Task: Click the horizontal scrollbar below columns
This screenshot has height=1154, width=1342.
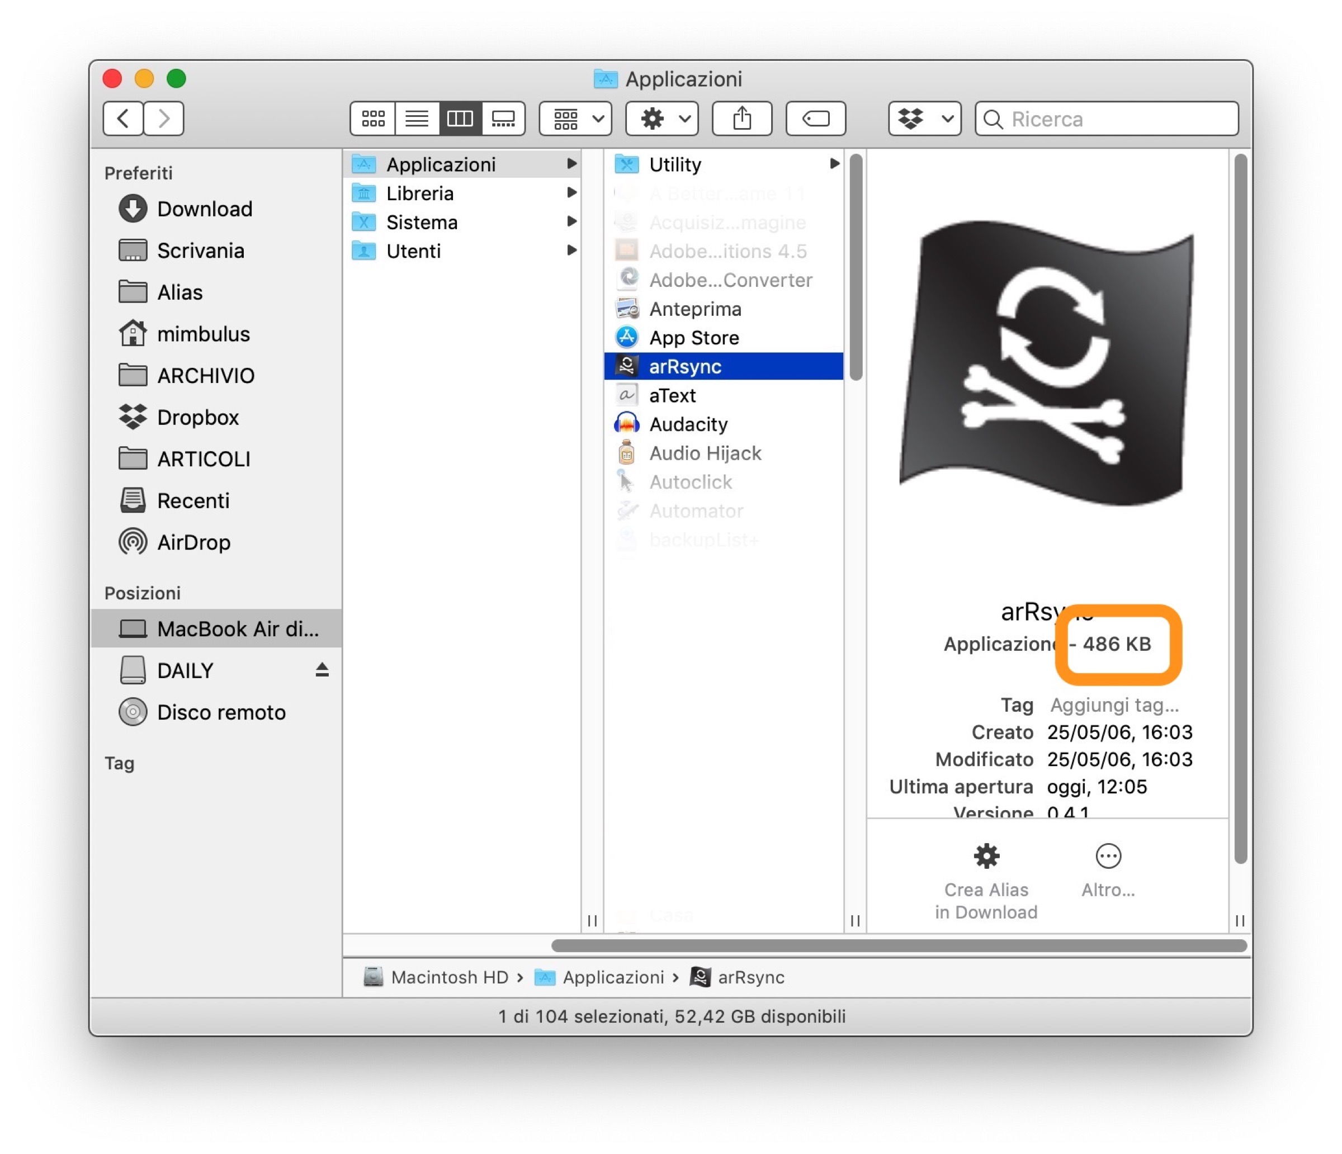Action: (899, 945)
